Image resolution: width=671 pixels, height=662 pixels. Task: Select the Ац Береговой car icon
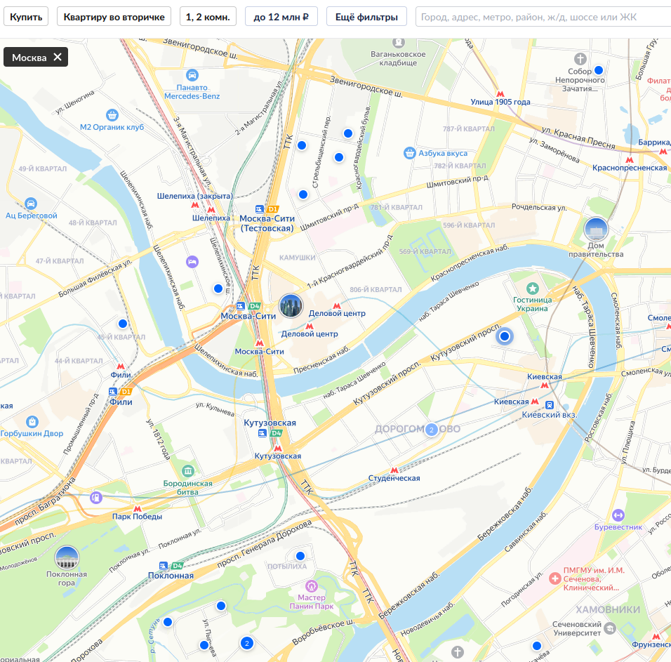pos(31,204)
